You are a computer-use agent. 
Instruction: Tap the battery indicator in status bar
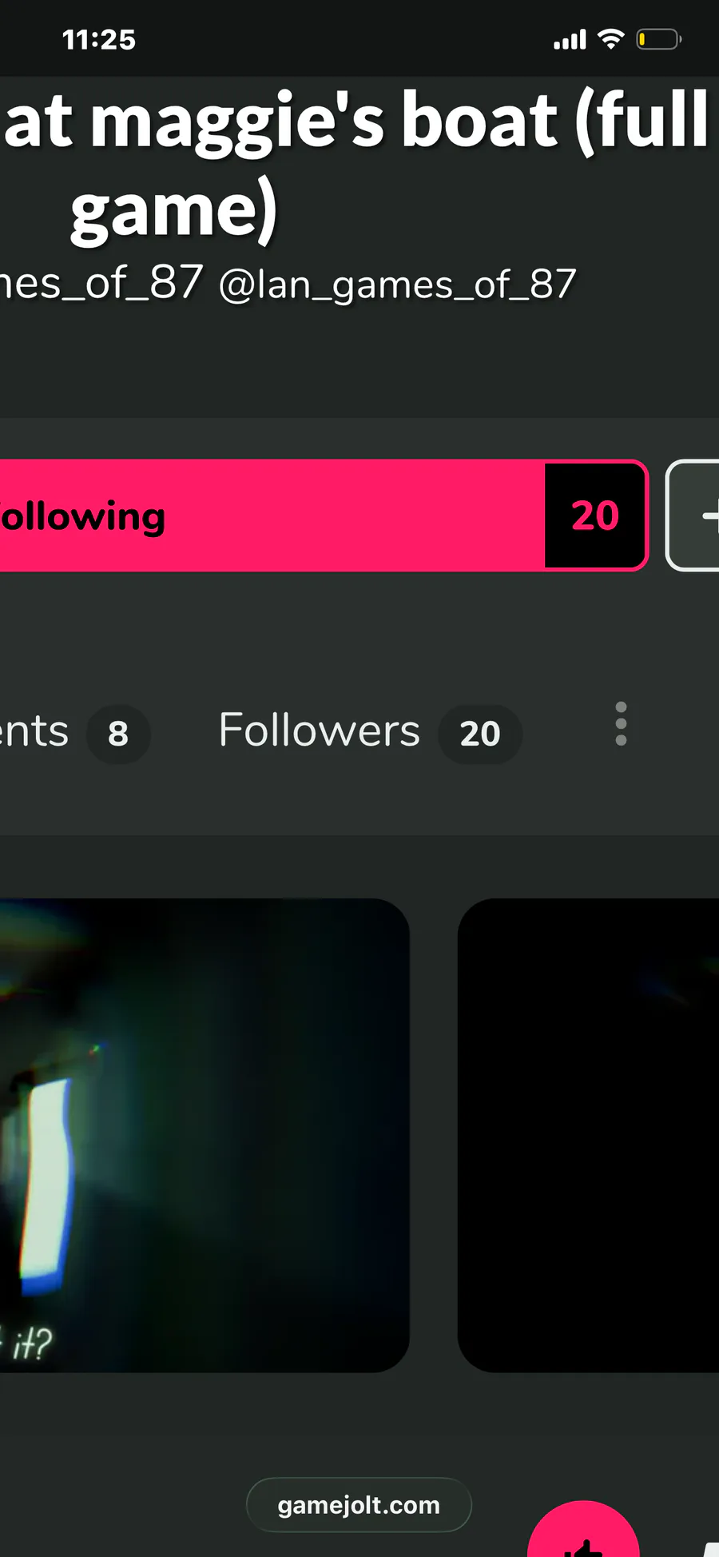(658, 39)
